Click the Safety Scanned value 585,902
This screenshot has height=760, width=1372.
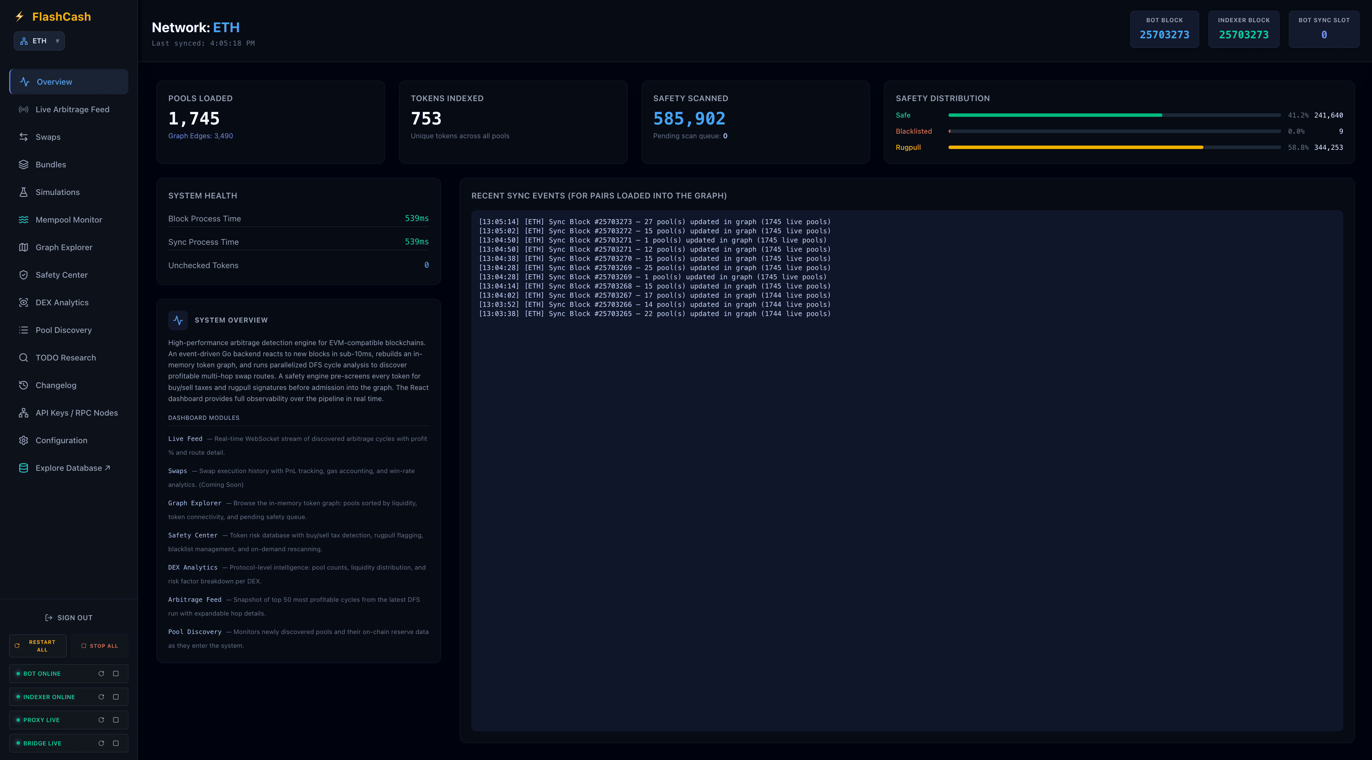point(689,118)
